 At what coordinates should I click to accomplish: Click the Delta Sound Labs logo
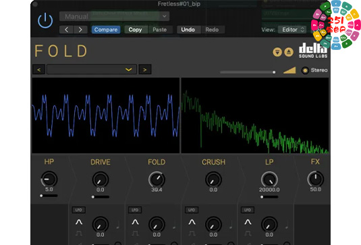pos(313,50)
